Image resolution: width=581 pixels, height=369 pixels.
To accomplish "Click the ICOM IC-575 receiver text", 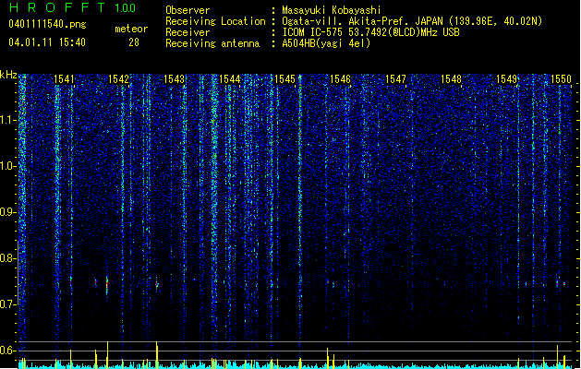I will point(370,32).
